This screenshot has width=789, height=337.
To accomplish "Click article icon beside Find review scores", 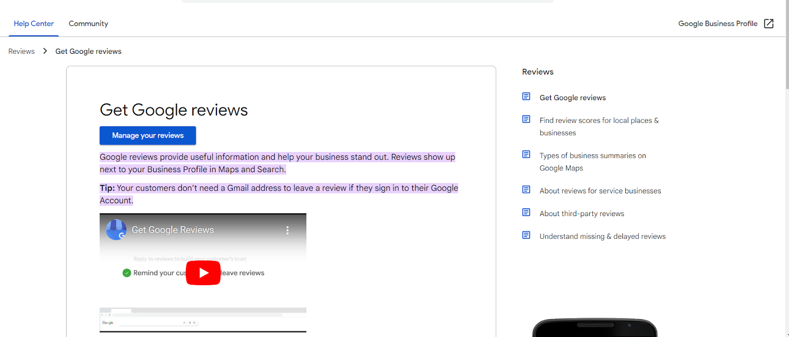I will coord(526,119).
